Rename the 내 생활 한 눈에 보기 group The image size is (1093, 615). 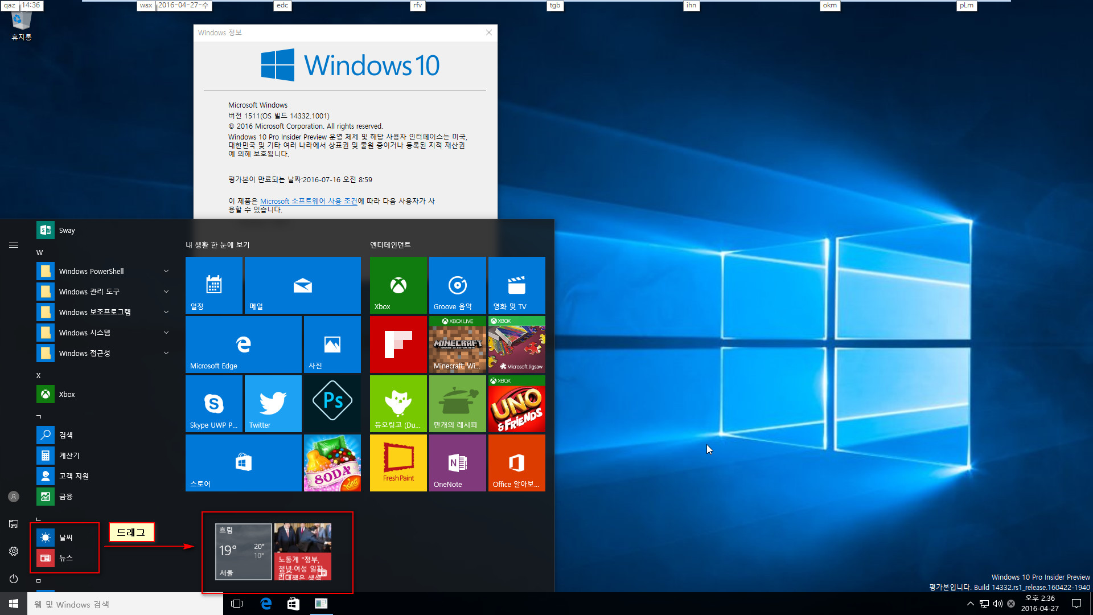[217, 245]
